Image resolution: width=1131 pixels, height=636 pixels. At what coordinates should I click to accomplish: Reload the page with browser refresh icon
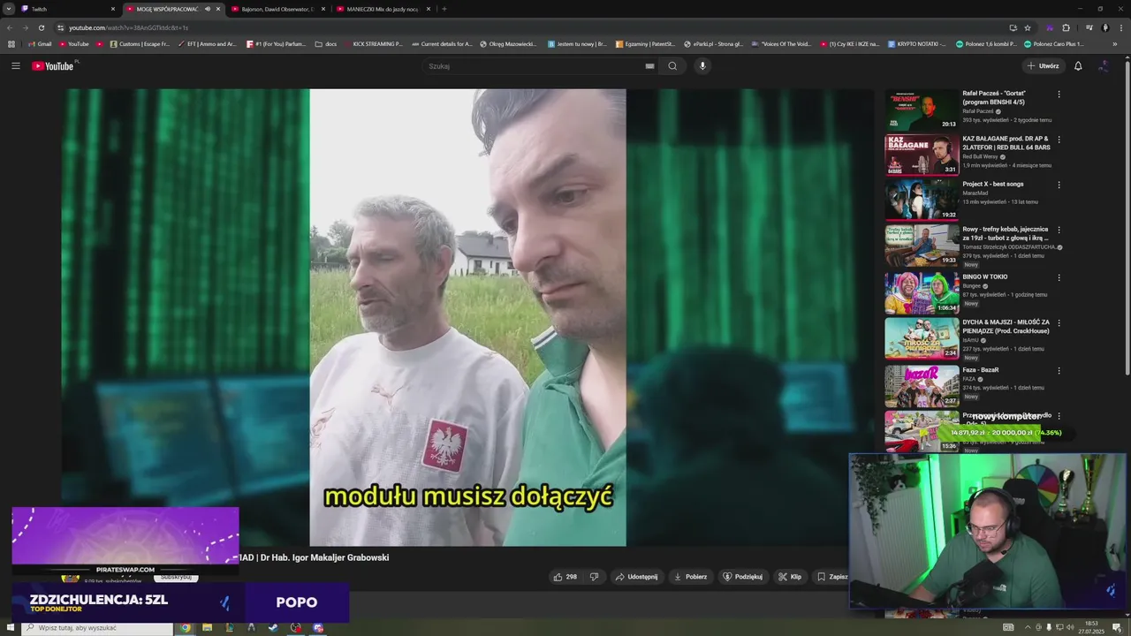[x=41, y=27]
